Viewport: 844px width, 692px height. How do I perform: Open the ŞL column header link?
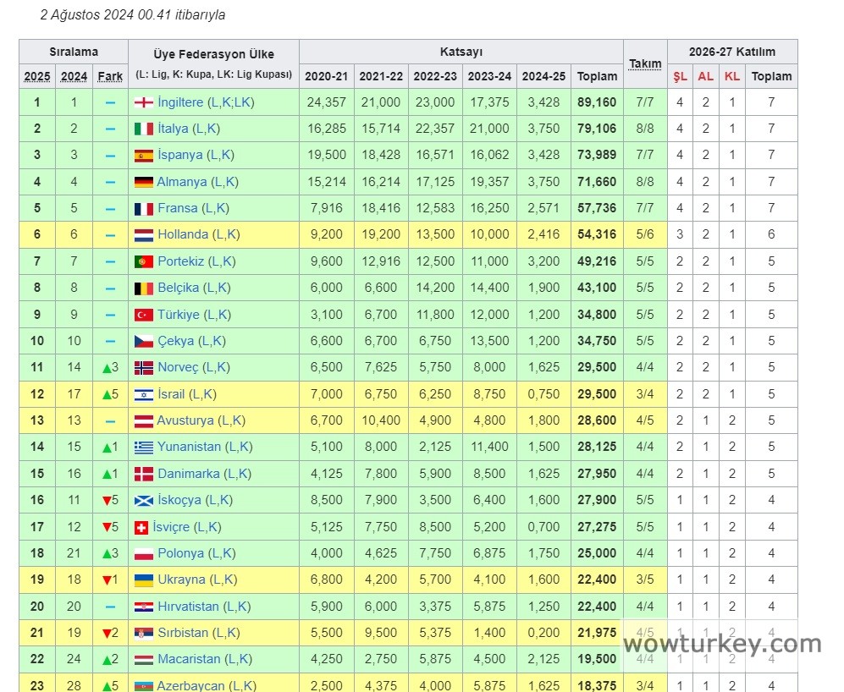(680, 76)
